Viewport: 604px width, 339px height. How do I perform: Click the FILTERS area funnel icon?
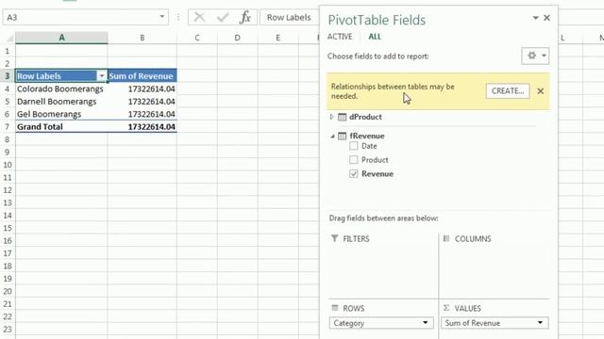coord(334,238)
